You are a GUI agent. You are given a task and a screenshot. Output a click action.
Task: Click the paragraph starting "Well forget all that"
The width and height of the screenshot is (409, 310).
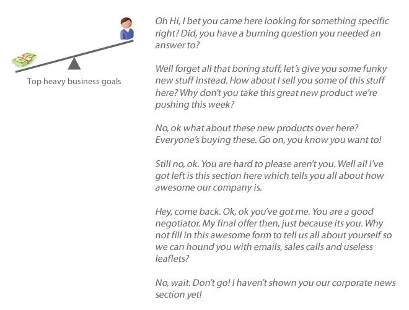click(x=271, y=87)
